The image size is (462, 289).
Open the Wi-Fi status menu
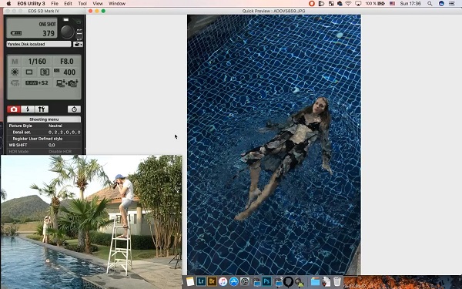348,4
